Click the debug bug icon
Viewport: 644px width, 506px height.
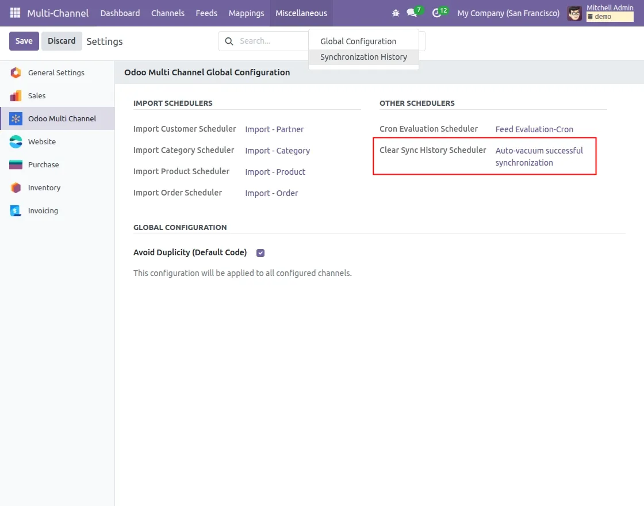396,13
